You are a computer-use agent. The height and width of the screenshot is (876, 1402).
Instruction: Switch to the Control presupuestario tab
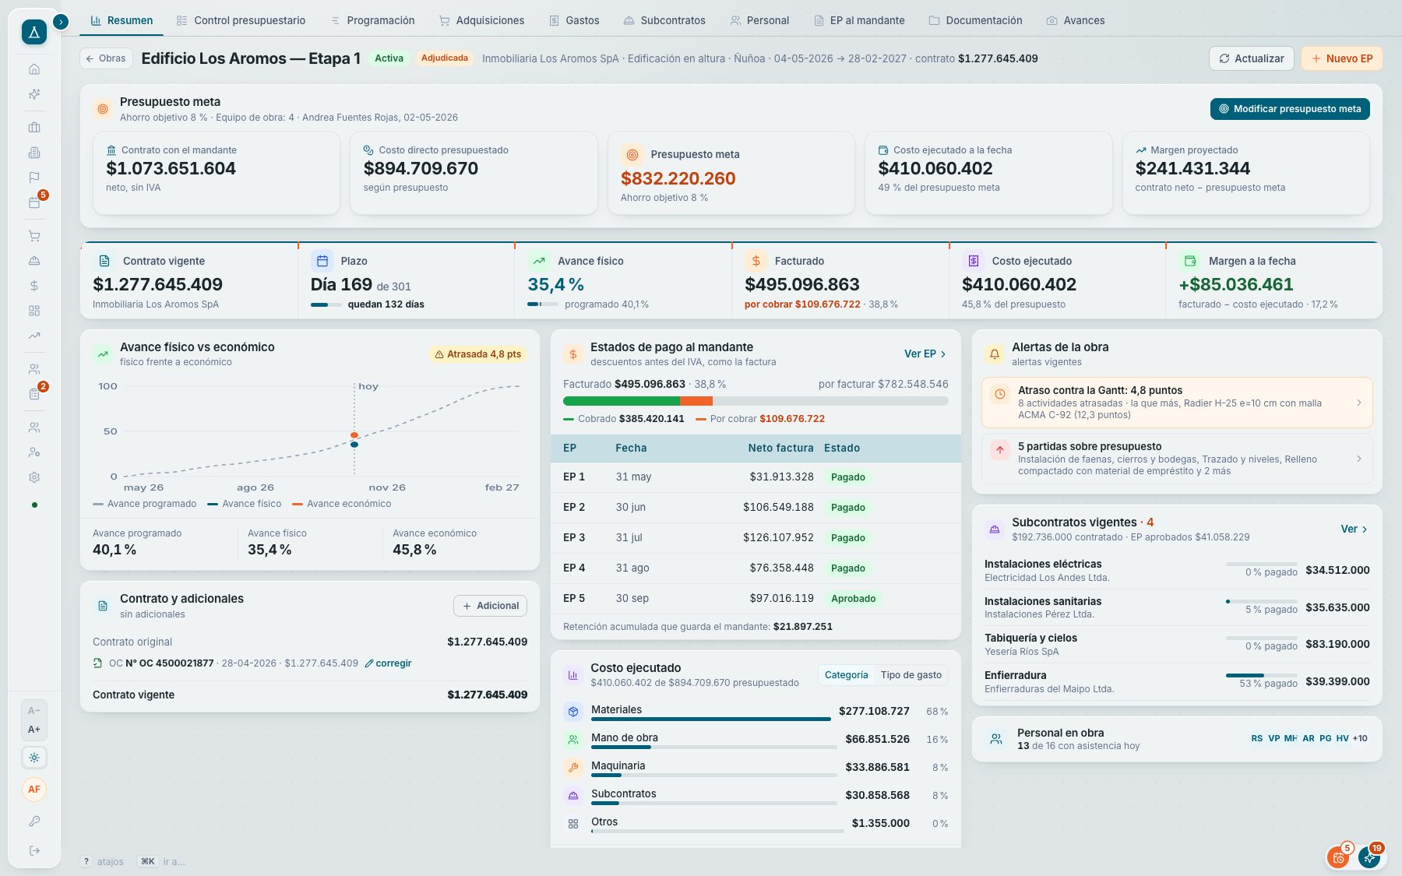click(241, 21)
